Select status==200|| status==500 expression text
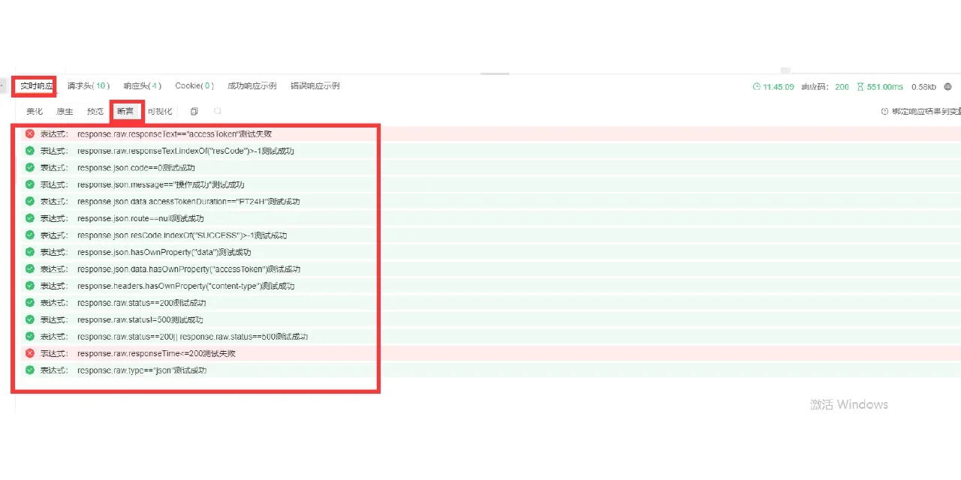 (192, 337)
